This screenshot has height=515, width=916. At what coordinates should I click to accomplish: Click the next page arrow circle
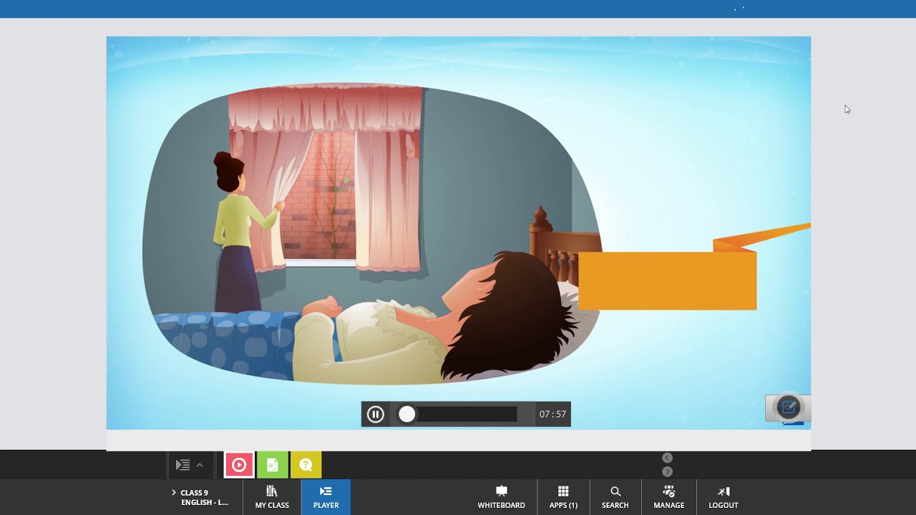[x=667, y=471]
